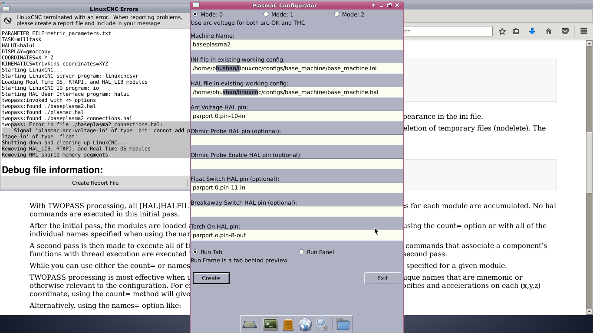The width and height of the screenshot is (593, 333).
Task: Click the show desktop icon in dock
Action: (250, 324)
